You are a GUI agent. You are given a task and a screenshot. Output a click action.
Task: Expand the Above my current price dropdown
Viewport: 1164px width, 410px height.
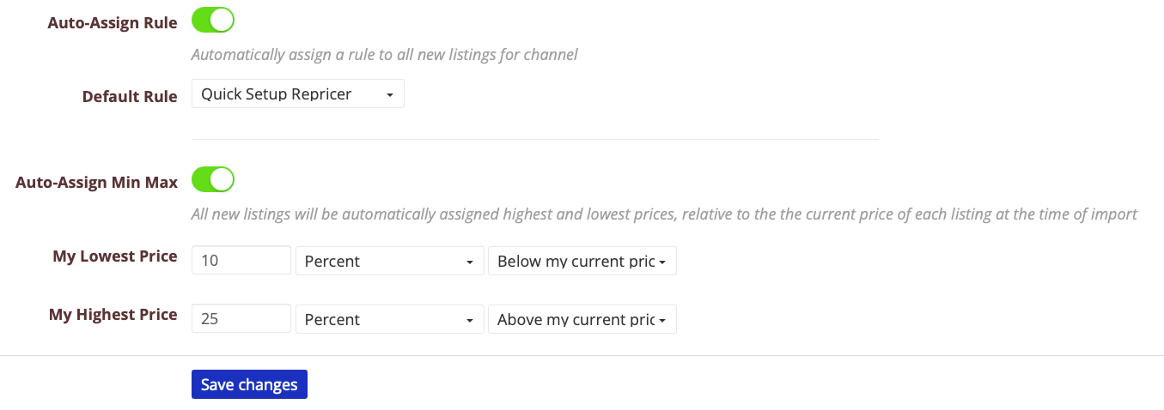582,319
